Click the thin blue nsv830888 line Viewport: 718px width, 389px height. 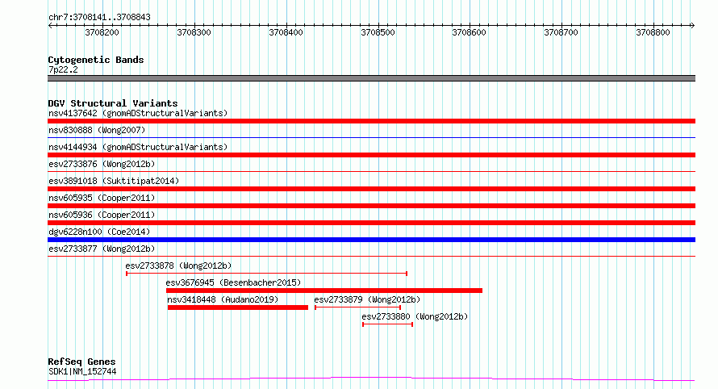tap(371, 137)
